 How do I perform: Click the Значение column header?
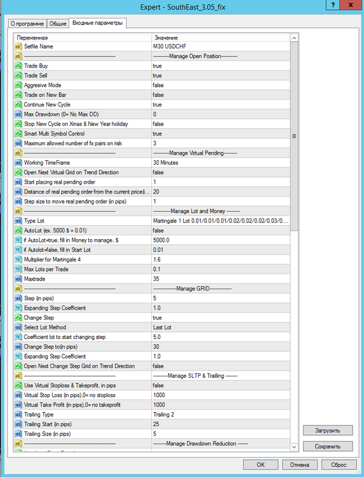[220, 38]
